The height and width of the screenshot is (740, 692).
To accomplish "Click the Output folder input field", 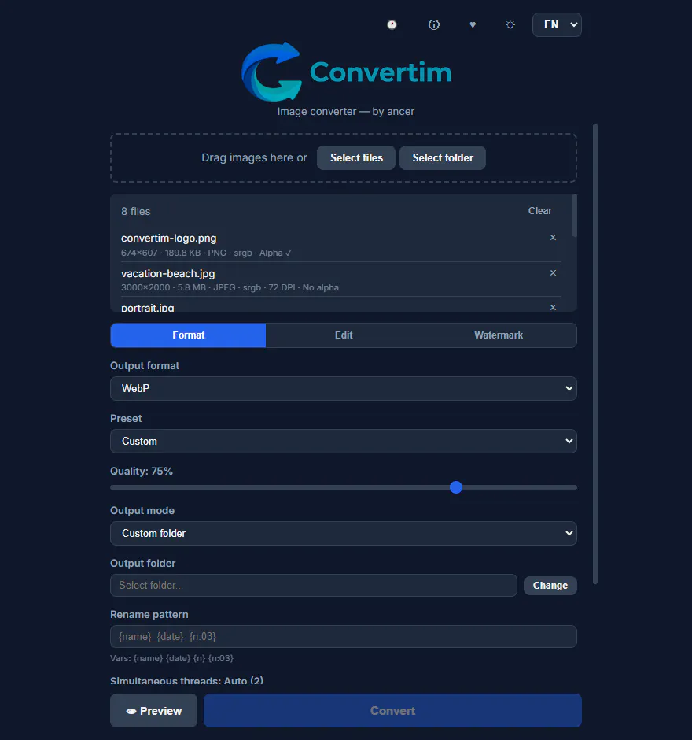I will (314, 585).
